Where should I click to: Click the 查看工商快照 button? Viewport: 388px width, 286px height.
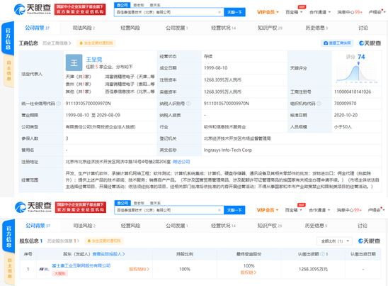(337, 43)
